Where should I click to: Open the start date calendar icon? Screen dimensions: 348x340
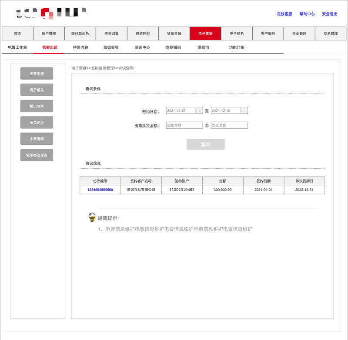(198, 110)
